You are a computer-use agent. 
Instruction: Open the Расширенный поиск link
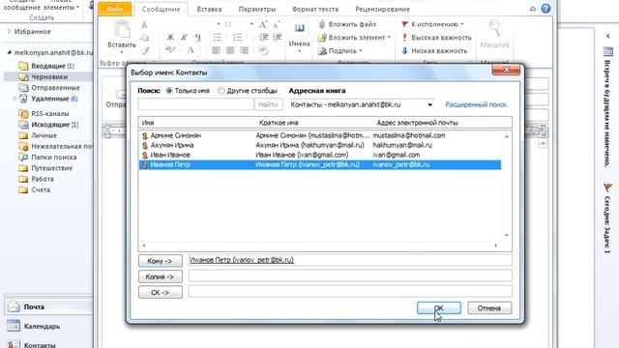(x=476, y=104)
